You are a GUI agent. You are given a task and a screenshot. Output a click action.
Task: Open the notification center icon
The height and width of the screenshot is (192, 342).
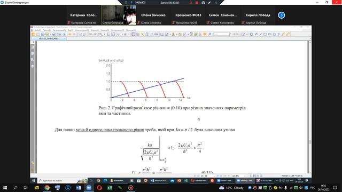tap(335, 188)
